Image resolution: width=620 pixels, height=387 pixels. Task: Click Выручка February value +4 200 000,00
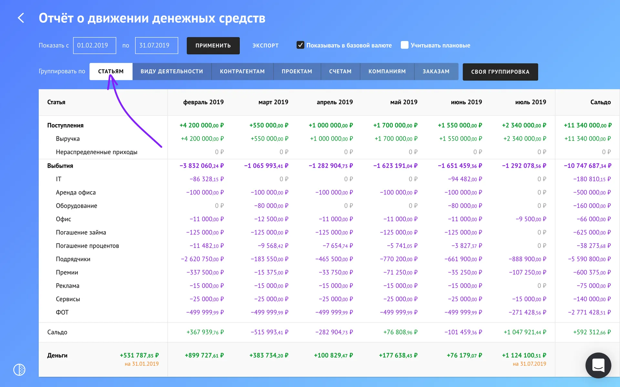click(202, 139)
